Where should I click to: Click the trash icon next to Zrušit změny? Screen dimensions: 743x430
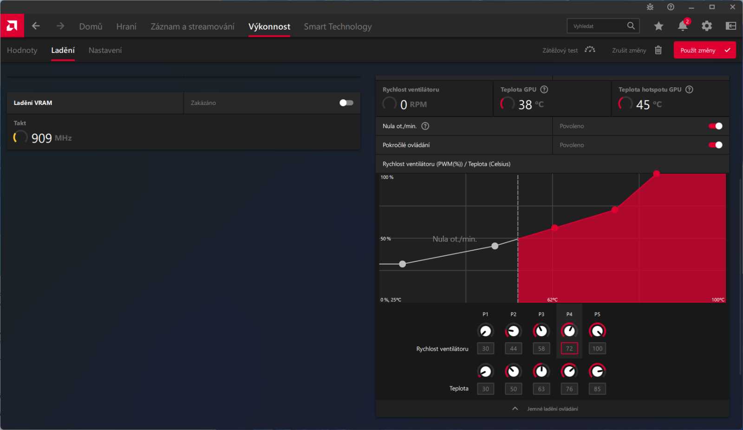coord(658,50)
